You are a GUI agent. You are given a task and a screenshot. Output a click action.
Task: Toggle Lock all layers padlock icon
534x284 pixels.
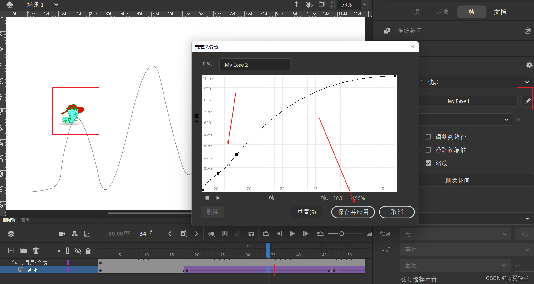click(88, 251)
